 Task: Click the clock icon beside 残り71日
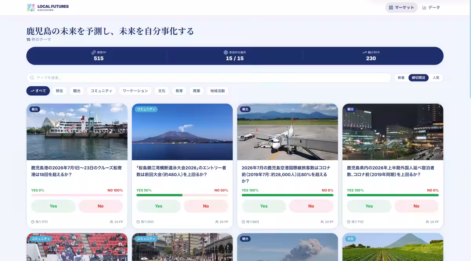tap(349, 222)
